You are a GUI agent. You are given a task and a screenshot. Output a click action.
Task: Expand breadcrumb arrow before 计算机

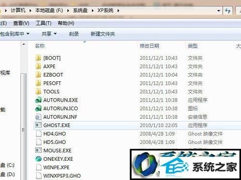click(x=6, y=11)
